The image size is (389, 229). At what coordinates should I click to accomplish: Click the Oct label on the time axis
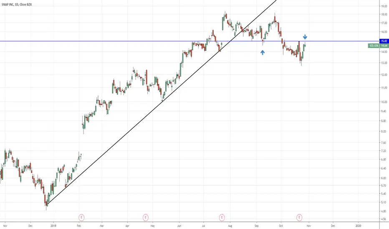281,226
